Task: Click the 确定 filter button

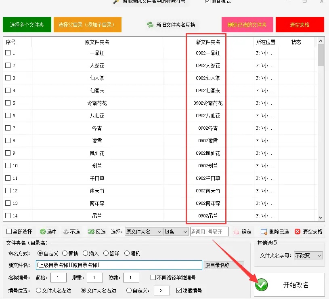Action: pos(243,232)
